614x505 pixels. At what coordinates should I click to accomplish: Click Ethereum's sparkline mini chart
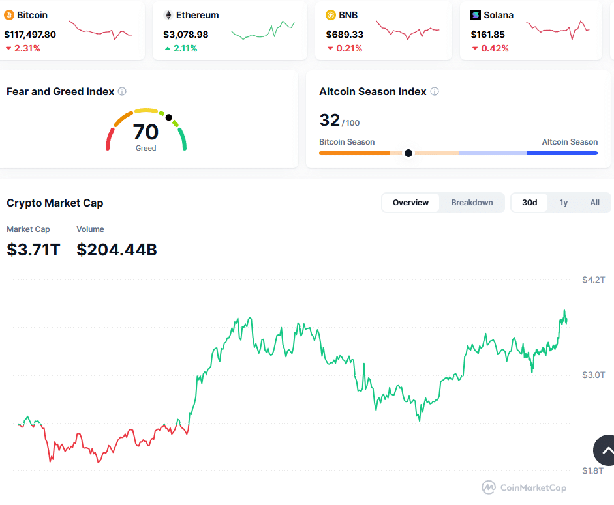263,30
